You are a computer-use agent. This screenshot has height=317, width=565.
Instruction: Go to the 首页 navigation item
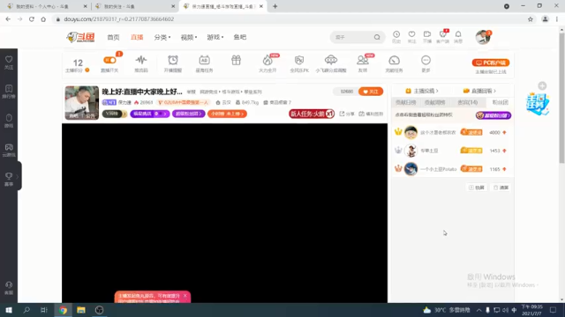(x=113, y=37)
